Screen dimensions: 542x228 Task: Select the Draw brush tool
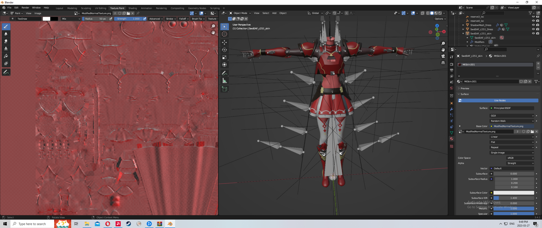6,26
